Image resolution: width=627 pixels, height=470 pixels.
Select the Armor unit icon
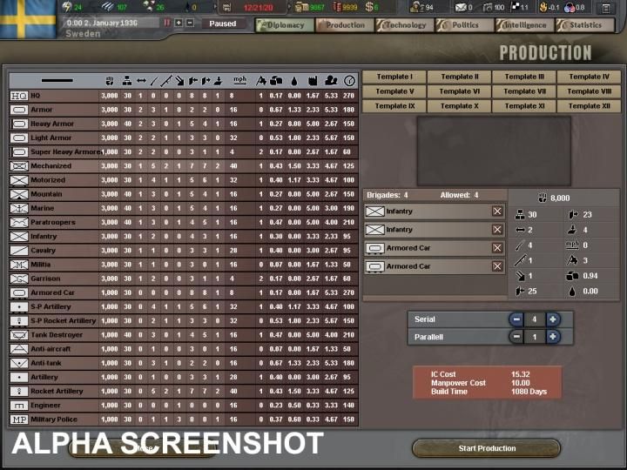[x=19, y=110]
